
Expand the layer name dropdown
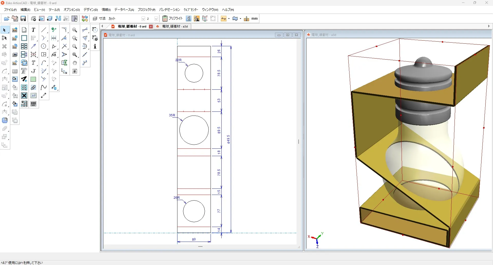coord(143,19)
